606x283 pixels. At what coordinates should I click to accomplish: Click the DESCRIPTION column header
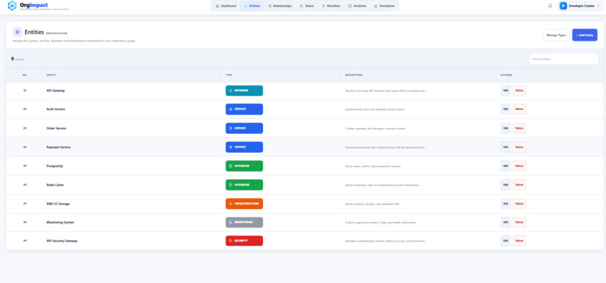[353, 75]
